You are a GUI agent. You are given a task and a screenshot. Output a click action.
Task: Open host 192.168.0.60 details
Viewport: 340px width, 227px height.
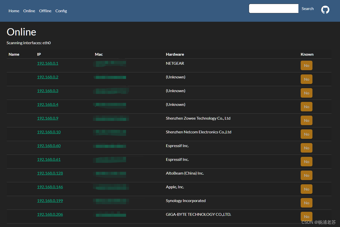click(x=49, y=146)
